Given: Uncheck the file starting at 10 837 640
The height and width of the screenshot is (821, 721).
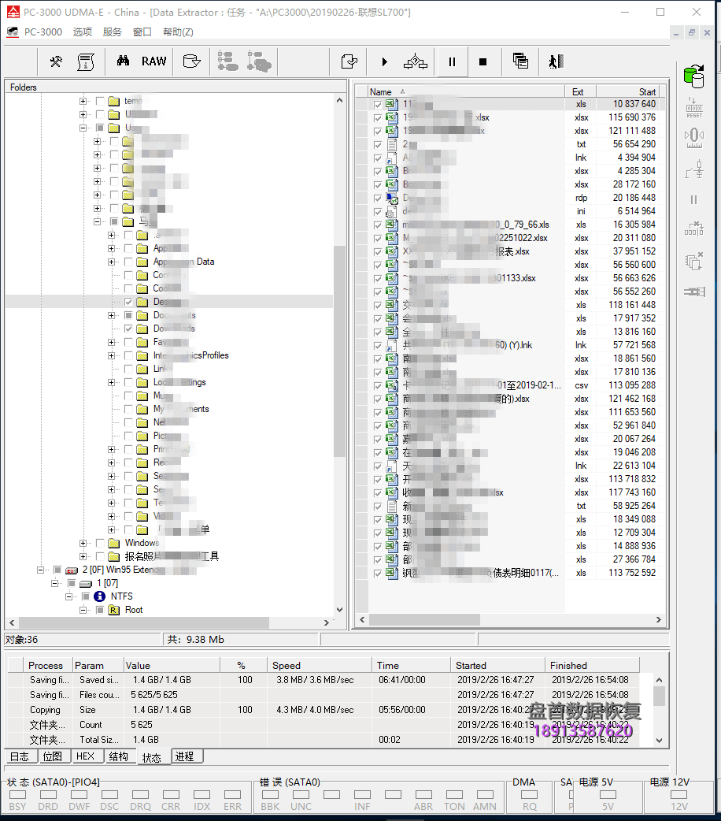Looking at the screenshot, I should pos(377,104).
